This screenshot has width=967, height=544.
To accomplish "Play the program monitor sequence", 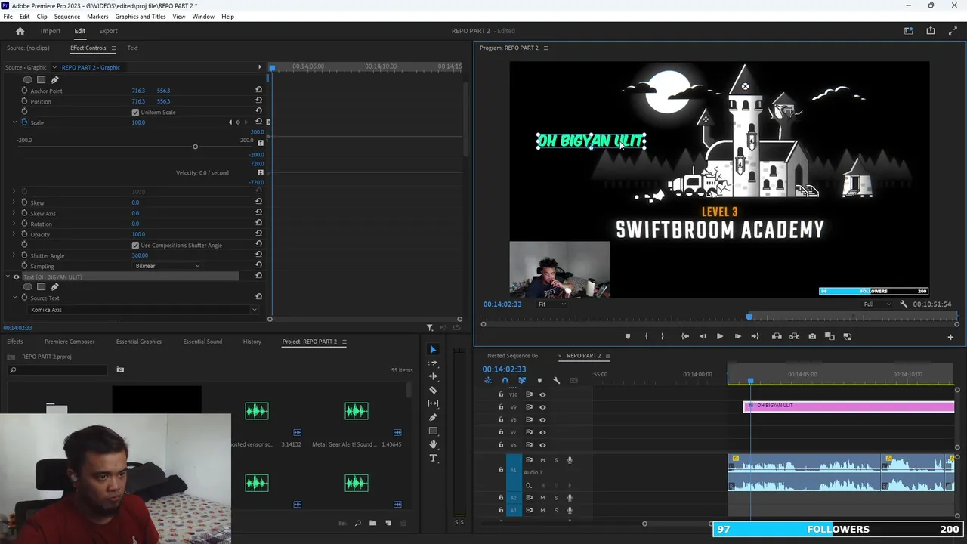I will pos(719,336).
